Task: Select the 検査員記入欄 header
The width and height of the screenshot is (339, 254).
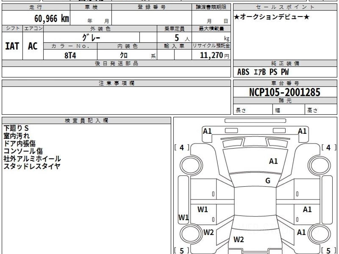Action: (x=86, y=121)
